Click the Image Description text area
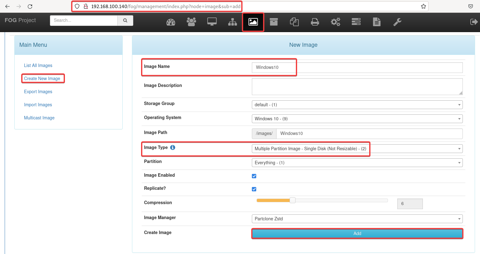The width and height of the screenshot is (480, 254). click(x=357, y=86)
